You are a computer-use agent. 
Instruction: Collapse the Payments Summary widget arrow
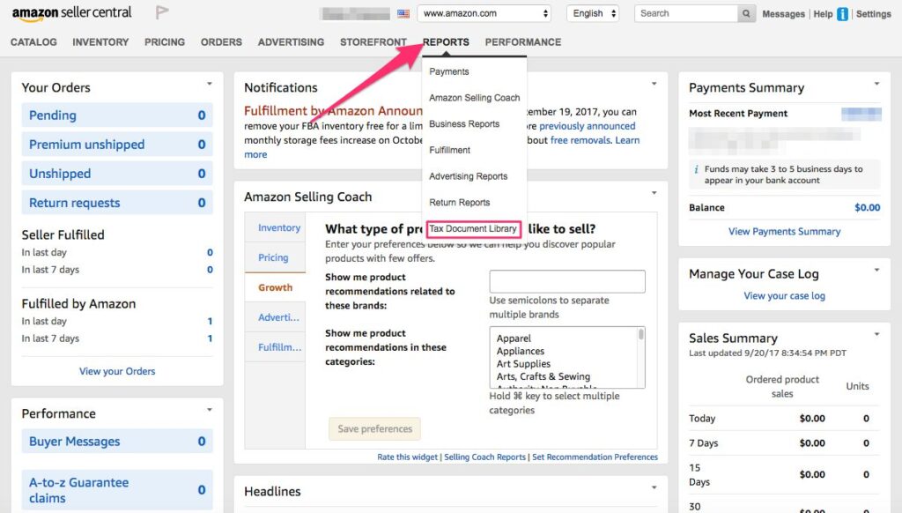[876, 85]
